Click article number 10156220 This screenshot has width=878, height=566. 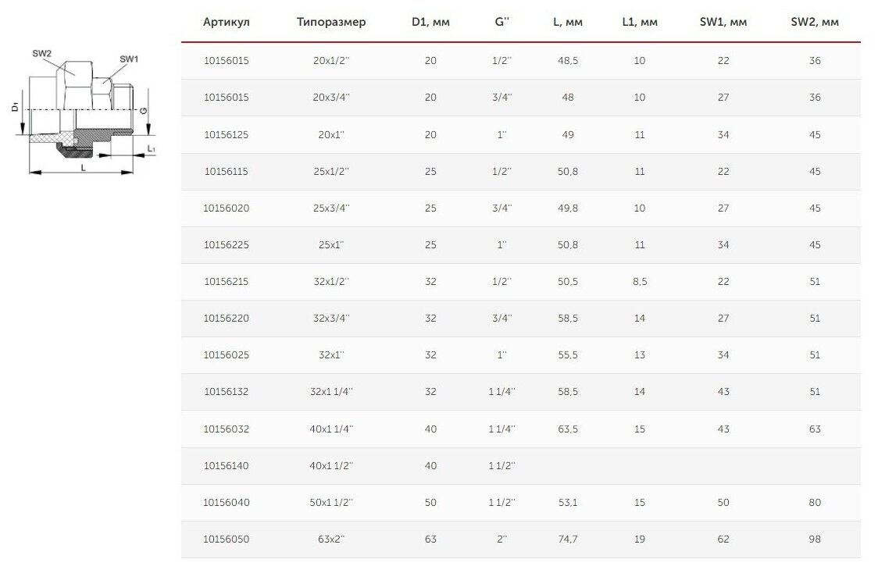coord(227,318)
